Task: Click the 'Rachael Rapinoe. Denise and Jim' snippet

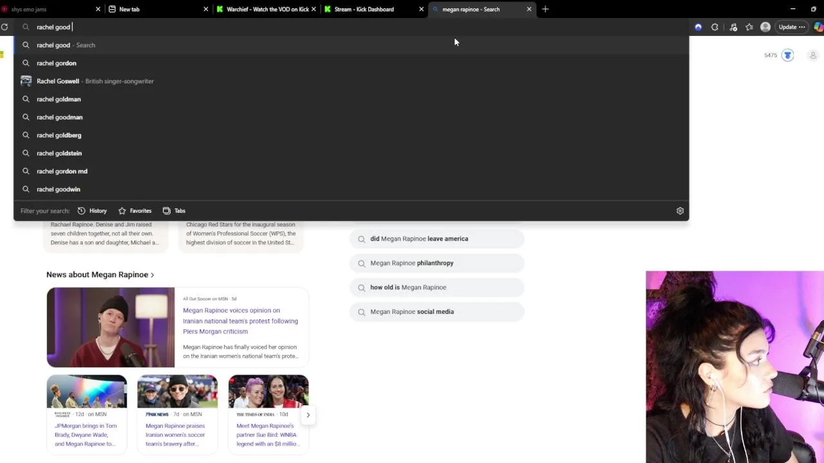Action: (x=105, y=233)
